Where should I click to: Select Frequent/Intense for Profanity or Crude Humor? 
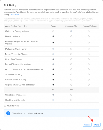click(x=89, y=49)
